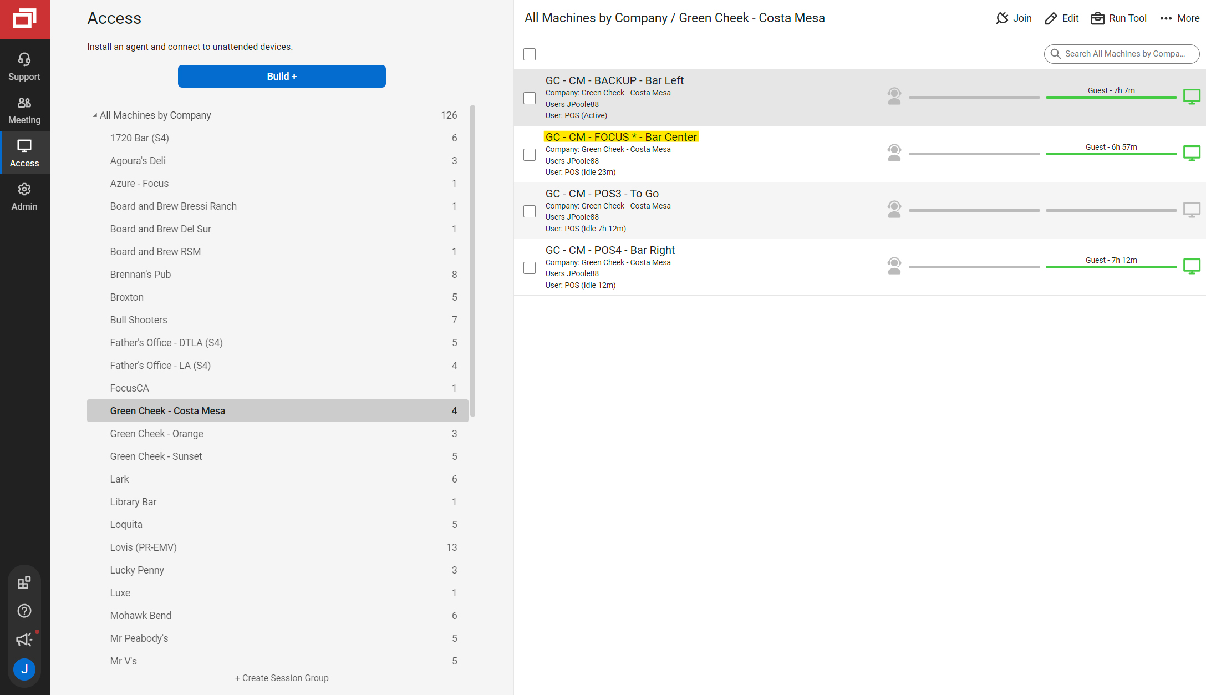Select the Azure - Focus group

[278, 184]
